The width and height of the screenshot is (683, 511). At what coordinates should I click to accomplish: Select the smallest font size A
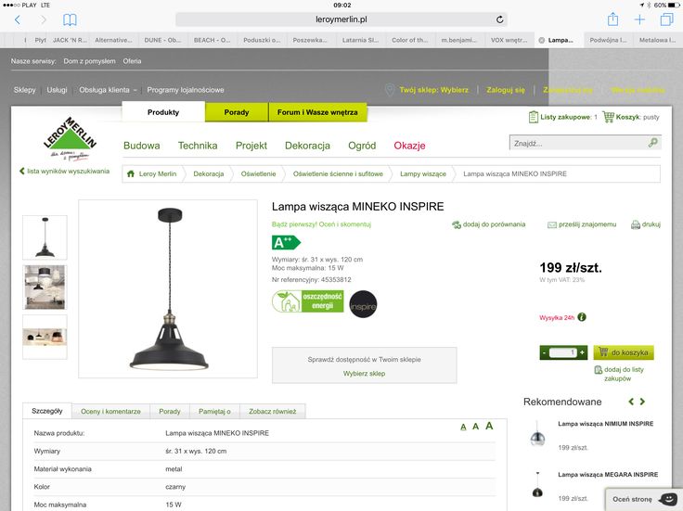point(463,427)
